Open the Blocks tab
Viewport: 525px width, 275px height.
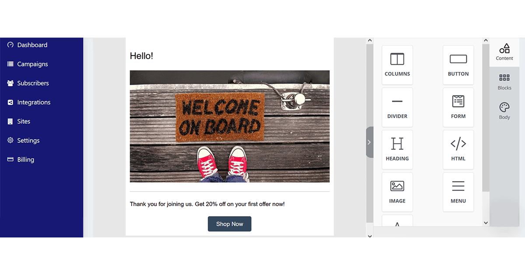point(504,82)
